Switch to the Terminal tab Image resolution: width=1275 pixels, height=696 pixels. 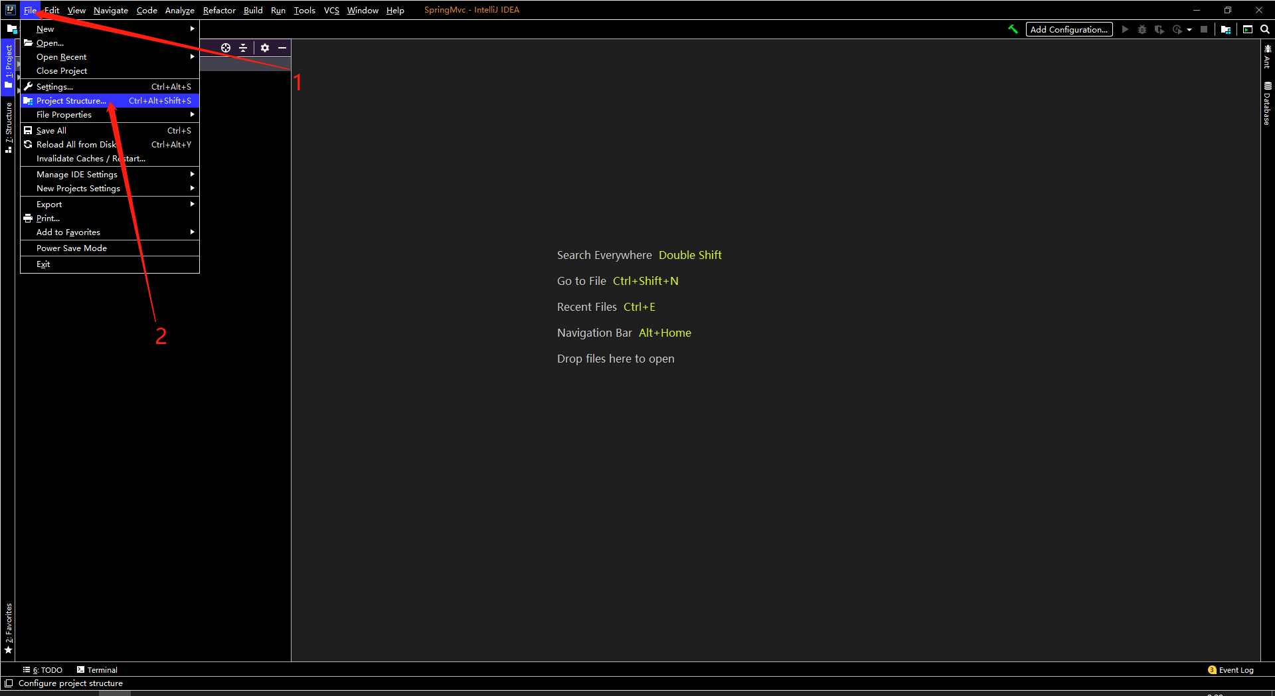97,669
